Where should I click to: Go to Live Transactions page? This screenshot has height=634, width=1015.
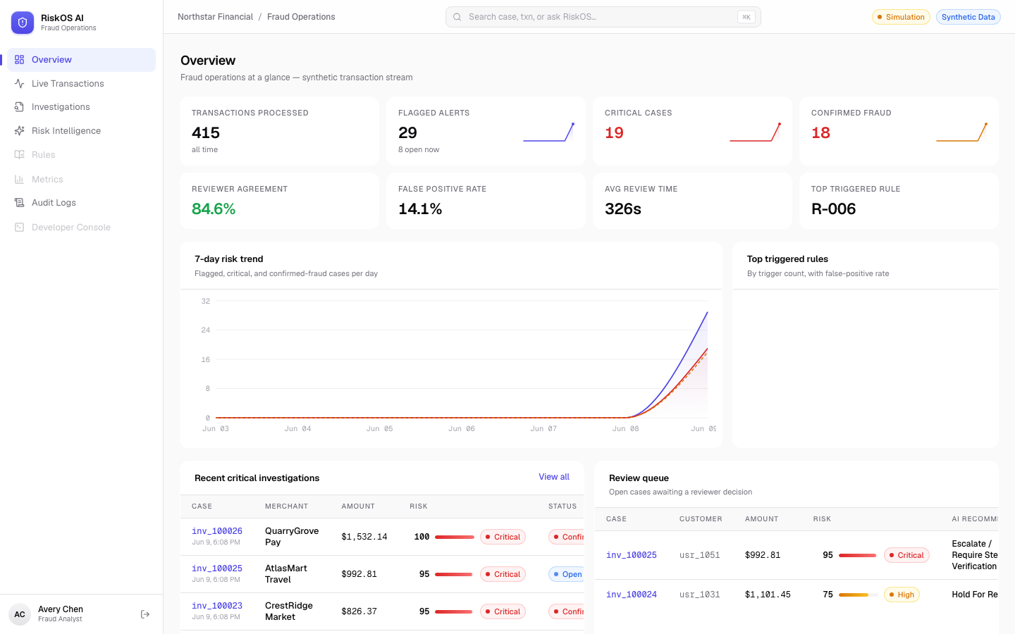point(81,83)
